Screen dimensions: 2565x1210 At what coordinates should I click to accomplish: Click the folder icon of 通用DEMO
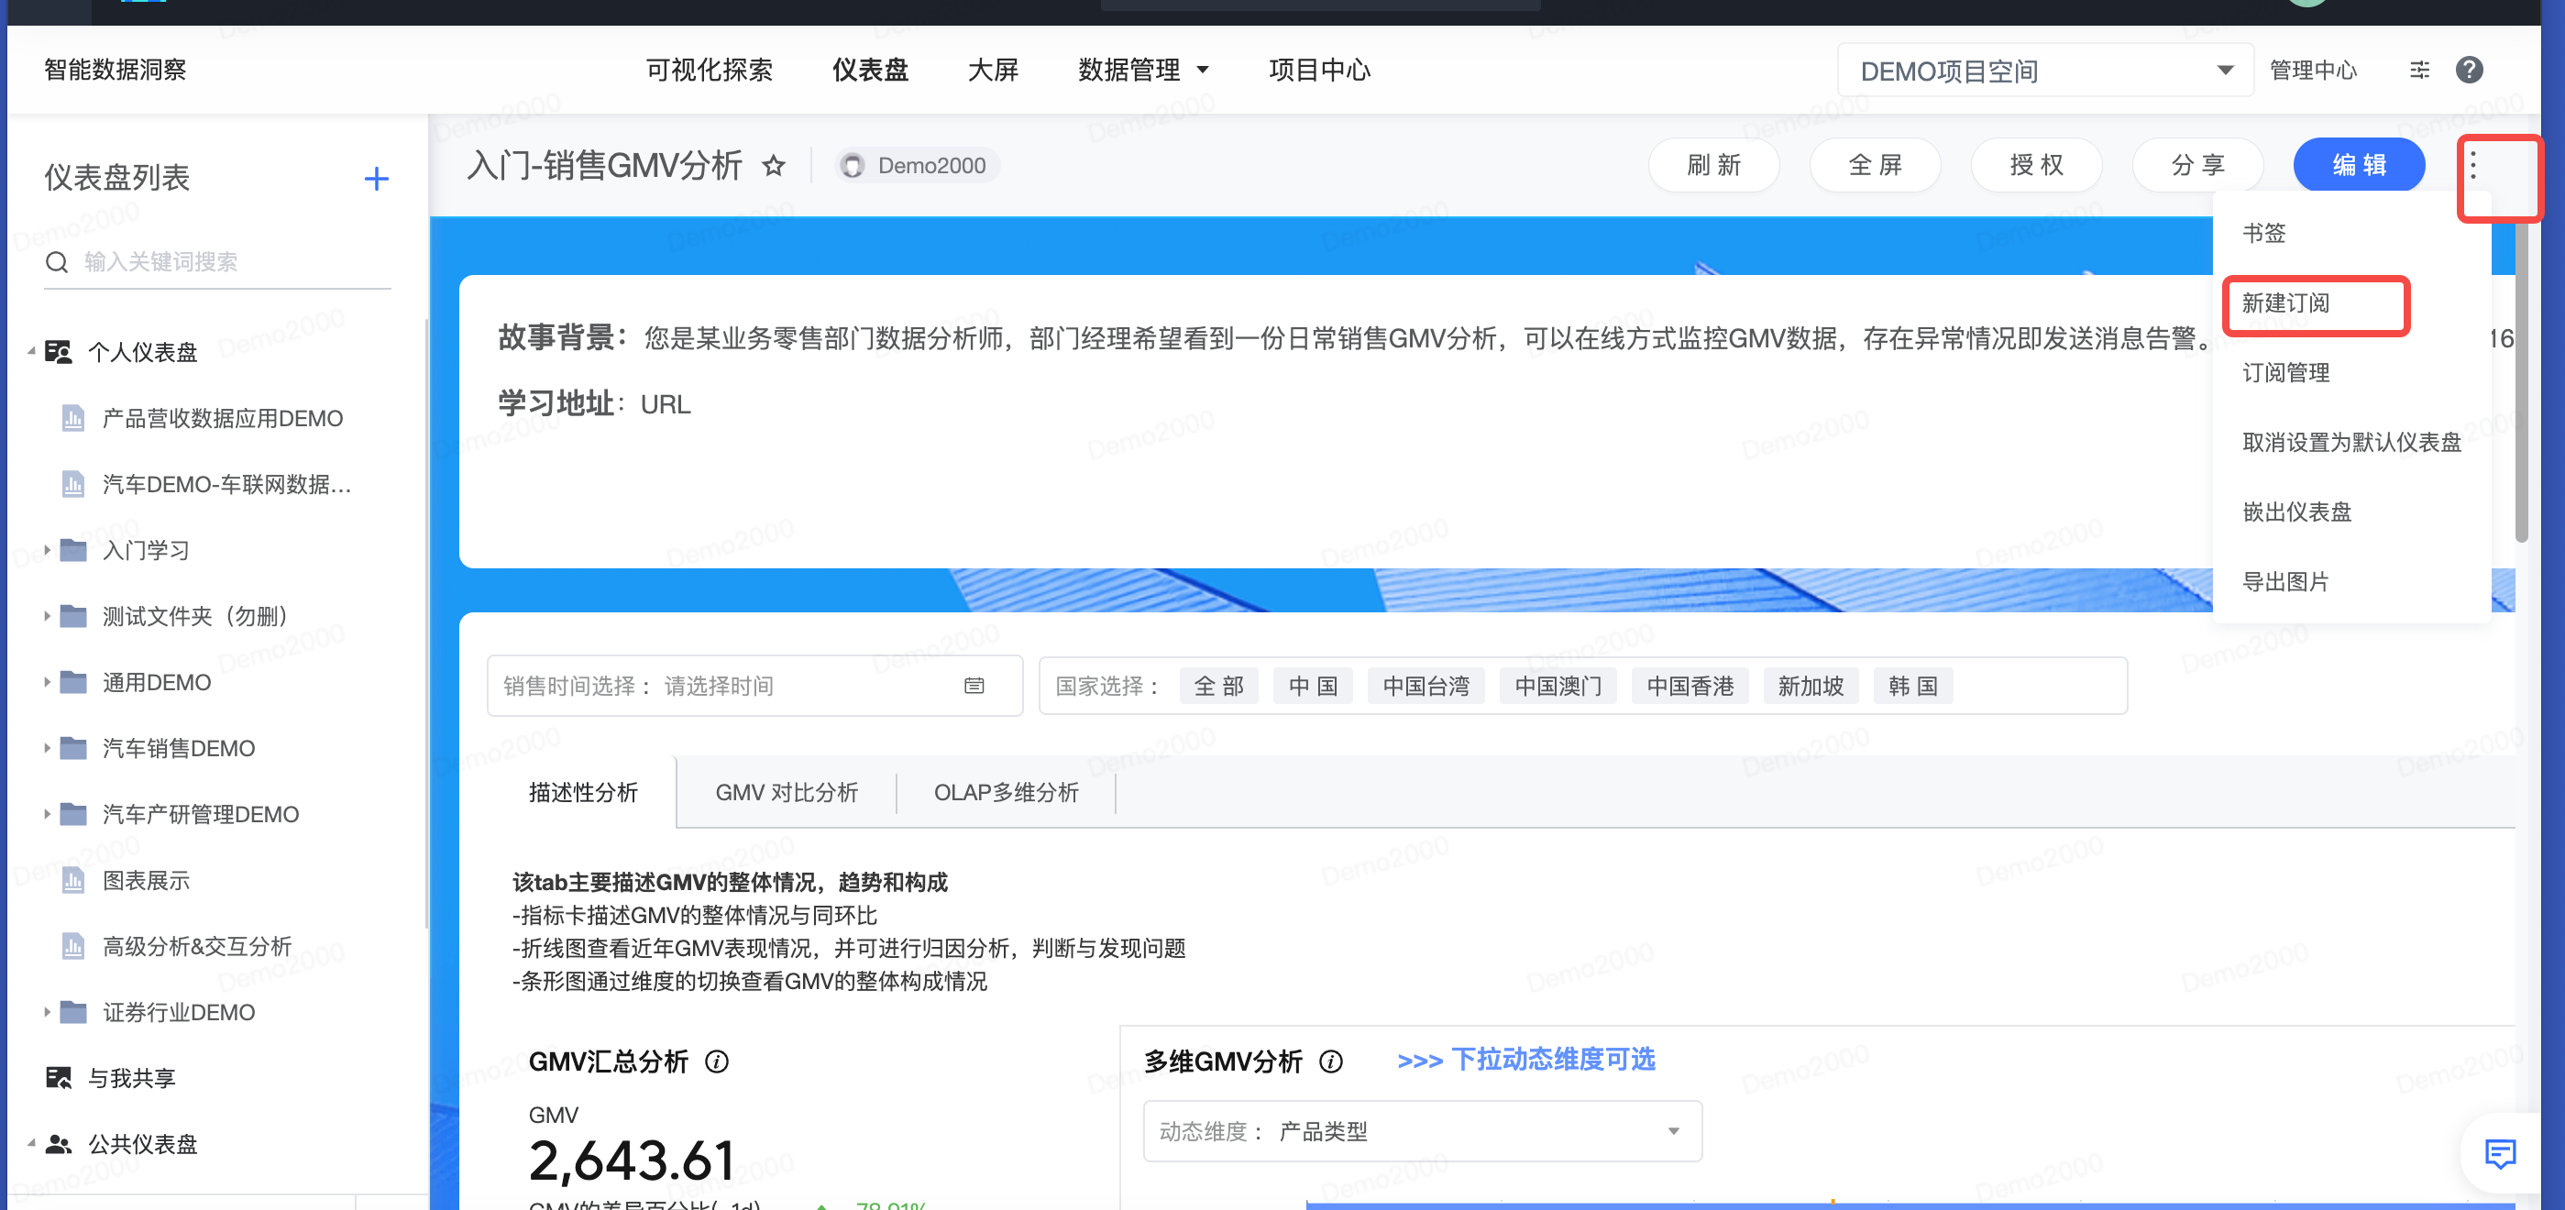pos(73,682)
